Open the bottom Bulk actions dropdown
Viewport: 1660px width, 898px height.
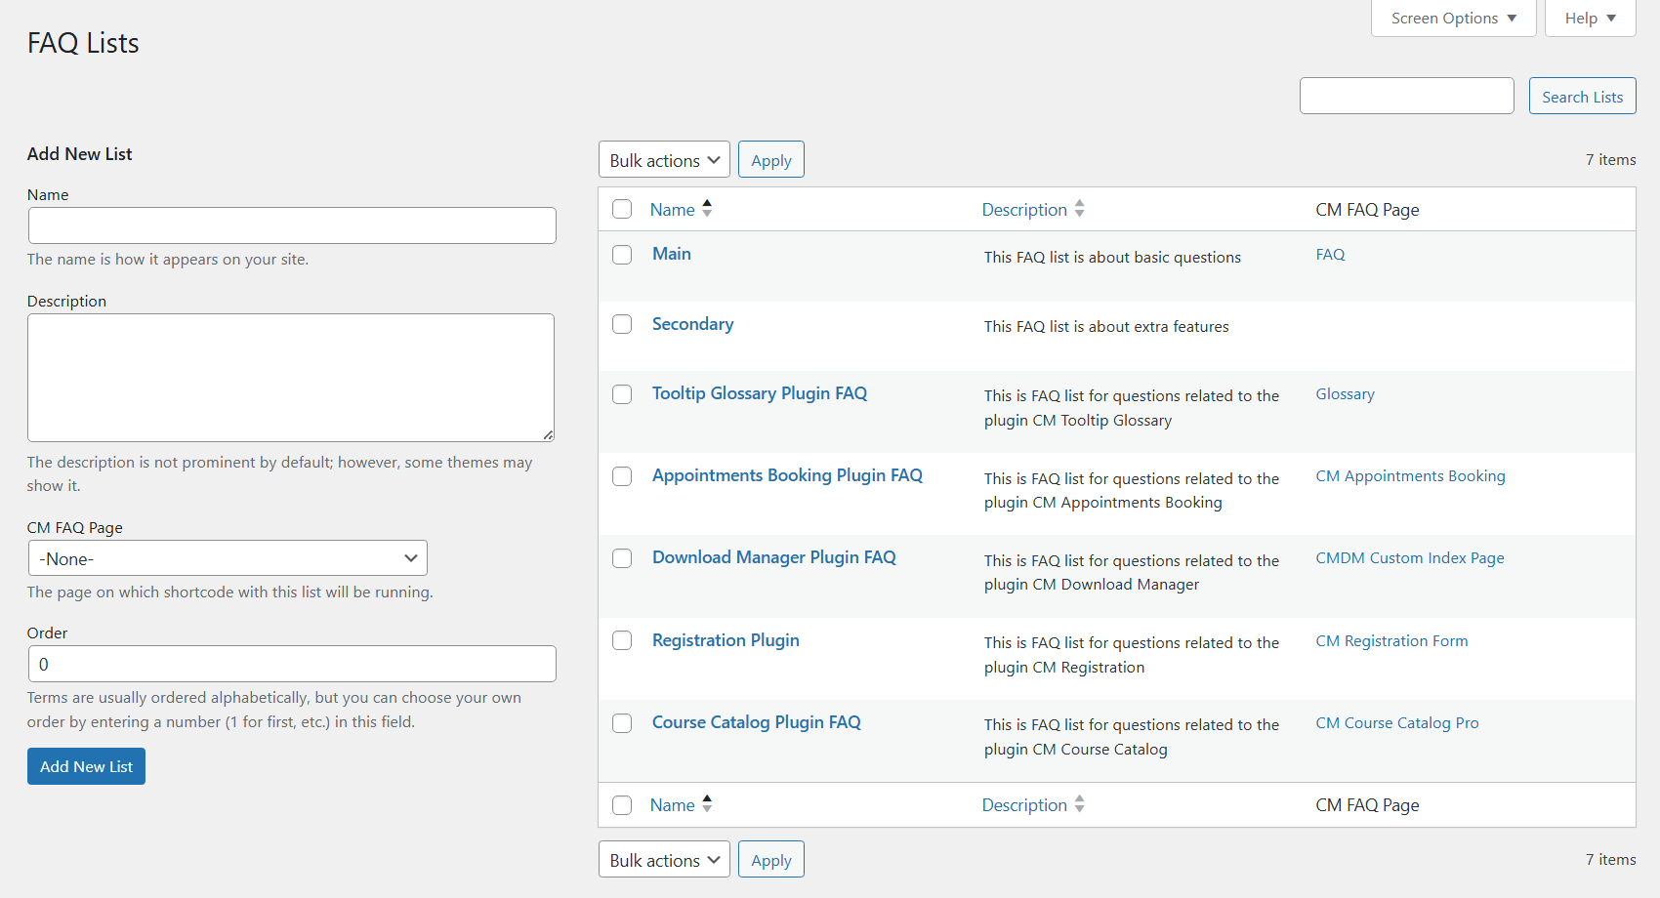(x=664, y=860)
